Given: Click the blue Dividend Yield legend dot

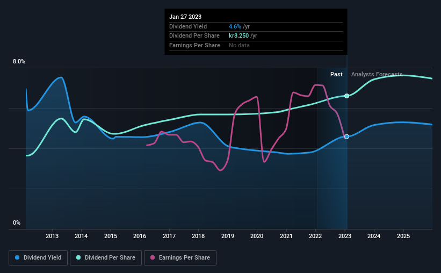Looking at the screenshot, I should [x=17, y=257].
